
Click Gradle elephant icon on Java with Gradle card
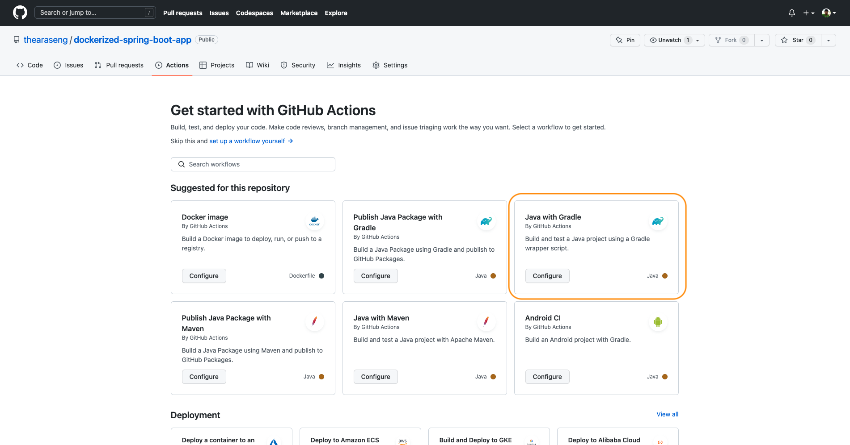click(x=658, y=221)
